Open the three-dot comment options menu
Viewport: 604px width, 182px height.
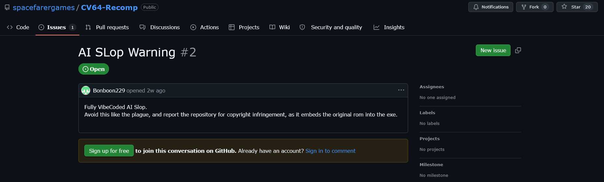click(x=401, y=90)
